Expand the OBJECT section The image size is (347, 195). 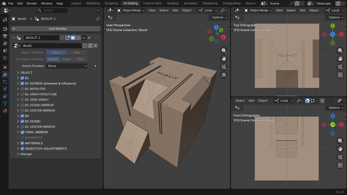click(x=18, y=72)
